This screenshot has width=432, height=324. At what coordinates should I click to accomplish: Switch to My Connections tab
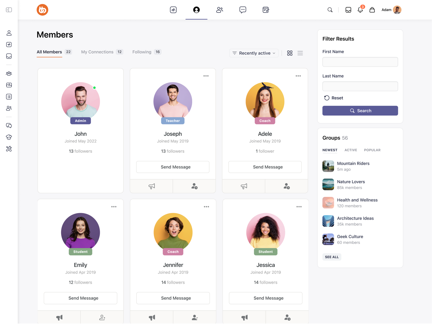click(97, 52)
